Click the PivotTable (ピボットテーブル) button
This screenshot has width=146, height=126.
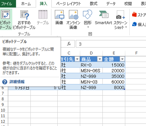click(x=6, y=19)
